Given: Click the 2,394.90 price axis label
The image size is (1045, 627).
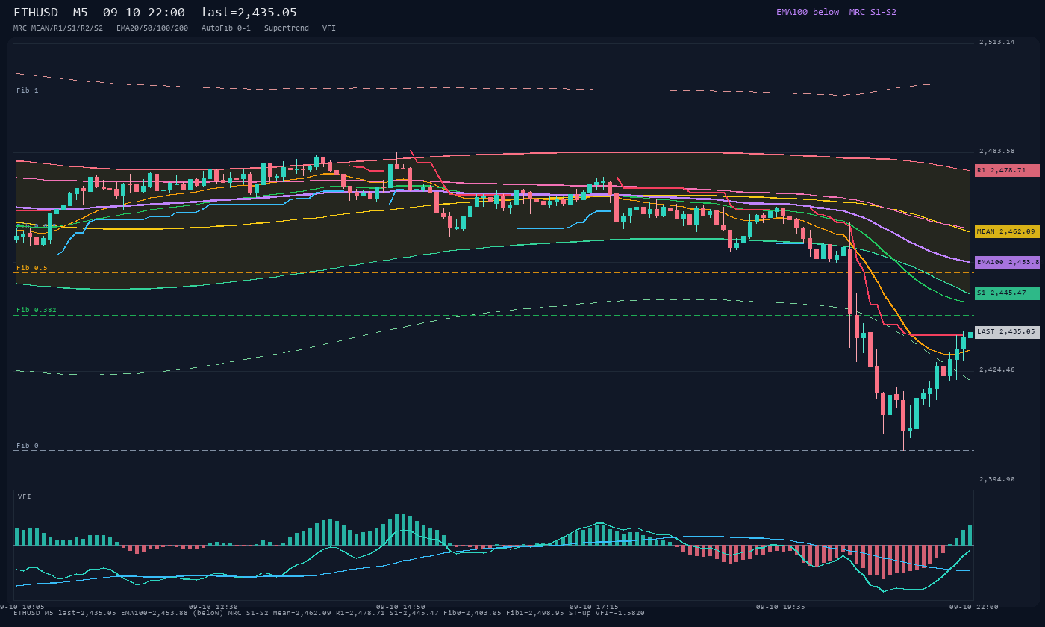Looking at the screenshot, I should point(997,479).
